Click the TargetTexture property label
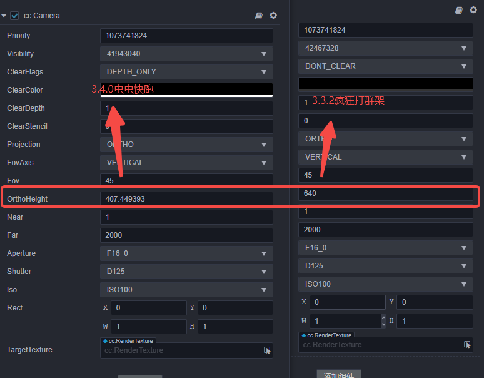 29,350
